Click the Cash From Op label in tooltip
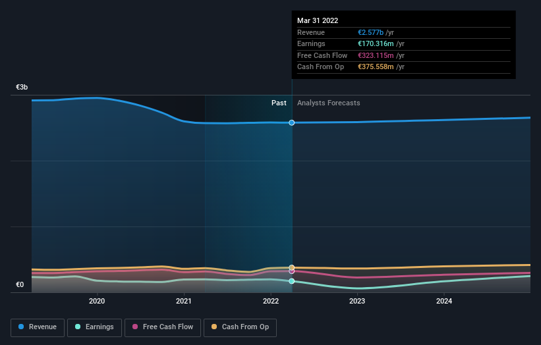The height and width of the screenshot is (345, 541). tap(320, 67)
